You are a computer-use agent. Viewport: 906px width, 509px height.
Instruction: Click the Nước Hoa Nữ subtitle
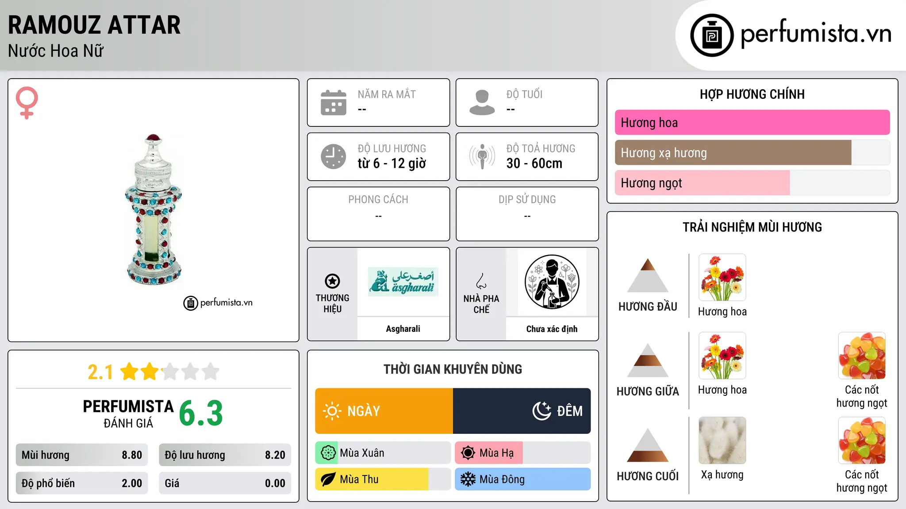56,51
